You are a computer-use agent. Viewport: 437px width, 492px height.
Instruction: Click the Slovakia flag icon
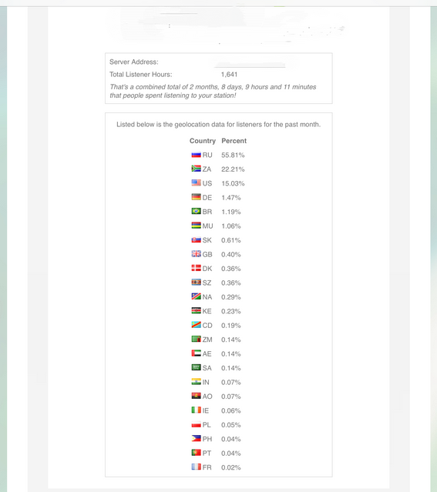click(196, 239)
